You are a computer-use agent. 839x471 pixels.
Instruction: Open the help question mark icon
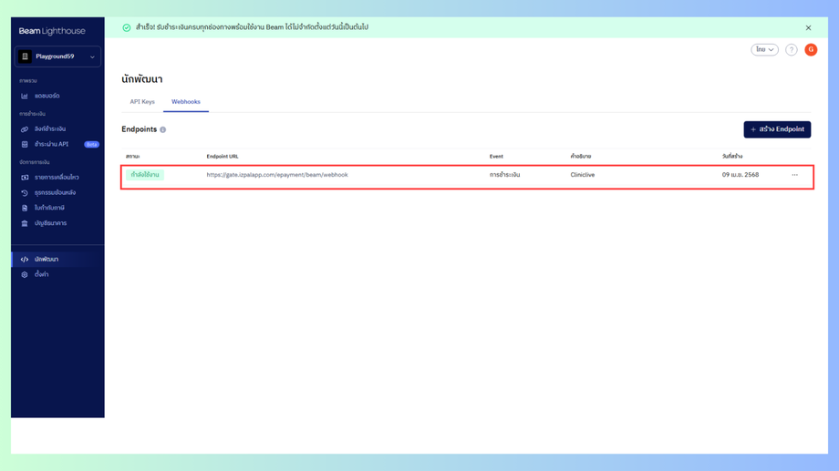coord(792,50)
